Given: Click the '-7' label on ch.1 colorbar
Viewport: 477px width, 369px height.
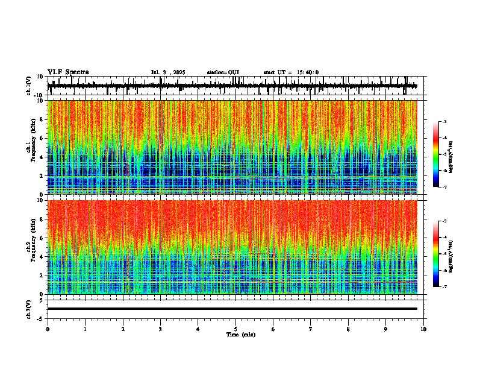Looking at the screenshot, I should pyautogui.click(x=444, y=187).
